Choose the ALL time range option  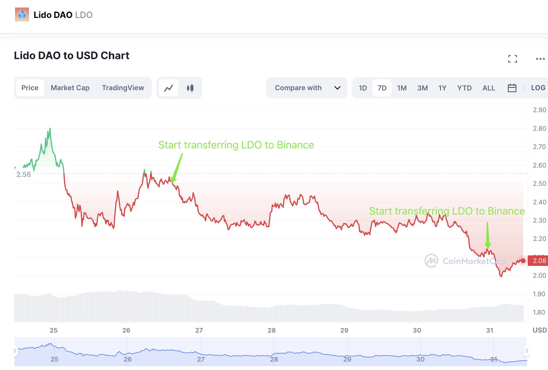pos(488,88)
